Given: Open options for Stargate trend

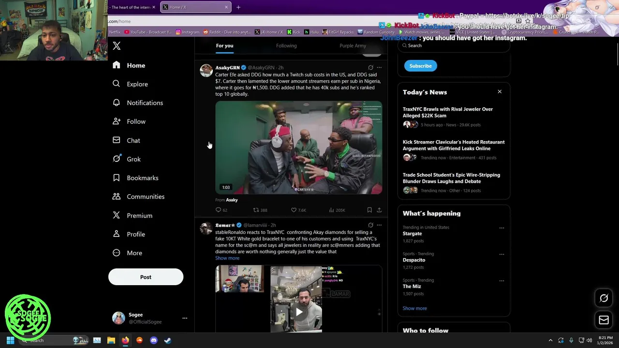Looking at the screenshot, I should click(501, 228).
